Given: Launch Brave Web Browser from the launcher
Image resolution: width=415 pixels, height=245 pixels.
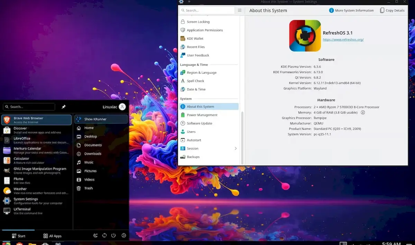Looking at the screenshot, I should [37, 120].
